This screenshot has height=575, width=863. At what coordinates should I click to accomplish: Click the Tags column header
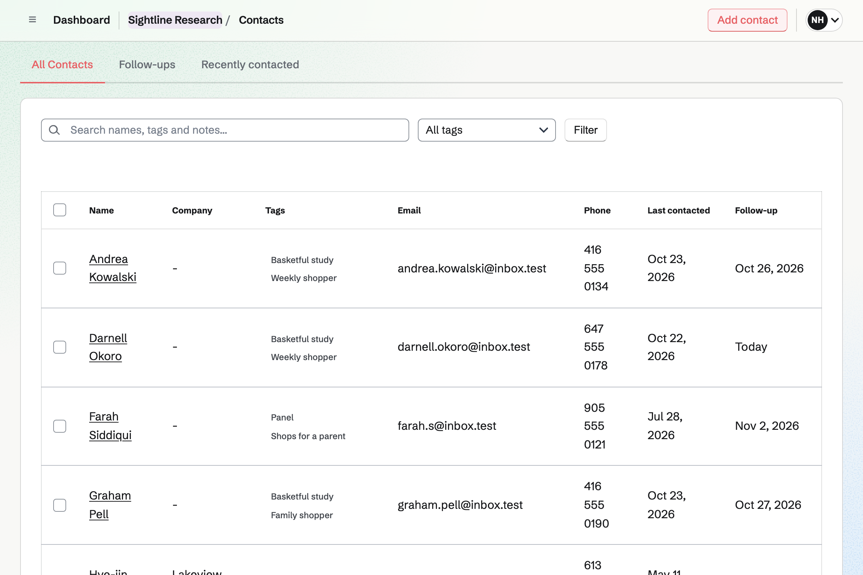(275, 210)
